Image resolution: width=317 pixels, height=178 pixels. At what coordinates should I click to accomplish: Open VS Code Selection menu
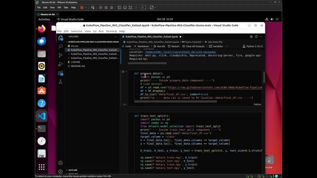76,31
